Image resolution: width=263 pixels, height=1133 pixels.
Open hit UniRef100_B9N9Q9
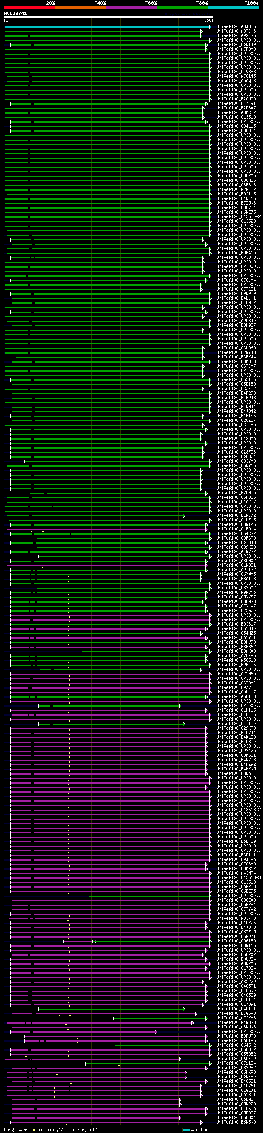[236, 293]
